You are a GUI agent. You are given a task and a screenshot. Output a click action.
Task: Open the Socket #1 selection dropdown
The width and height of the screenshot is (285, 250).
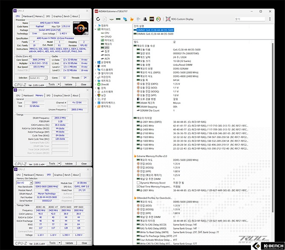pyautogui.click(x=38, y=78)
